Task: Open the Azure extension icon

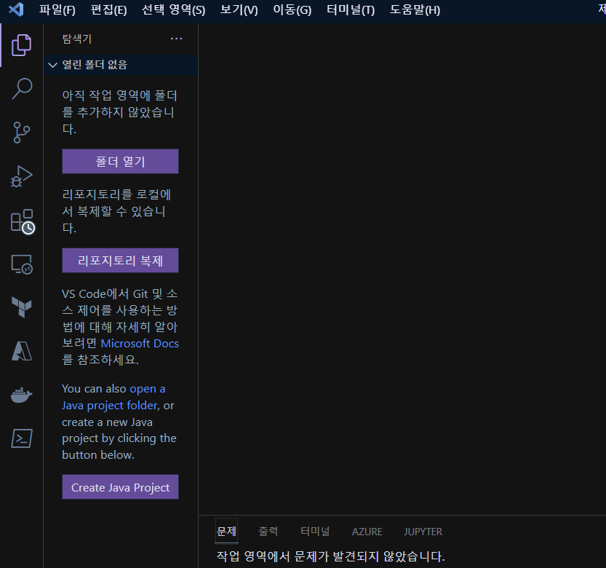Action: pyautogui.click(x=22, y=351)
